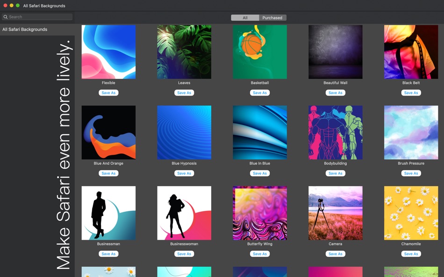Screen dimensions: 444x277
Task: Open the Leaves background thumbnail
Action: coord(184,52)
